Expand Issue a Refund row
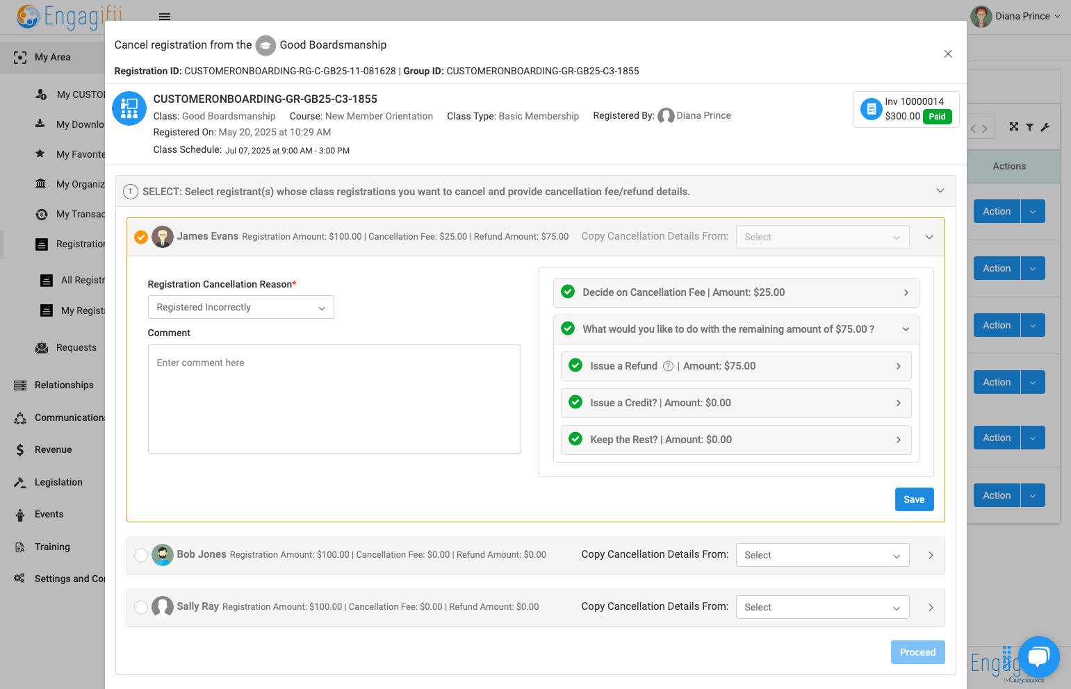The height and width of the screenshot is (689, 1071). pyautogui.click(x=736, y=366)
